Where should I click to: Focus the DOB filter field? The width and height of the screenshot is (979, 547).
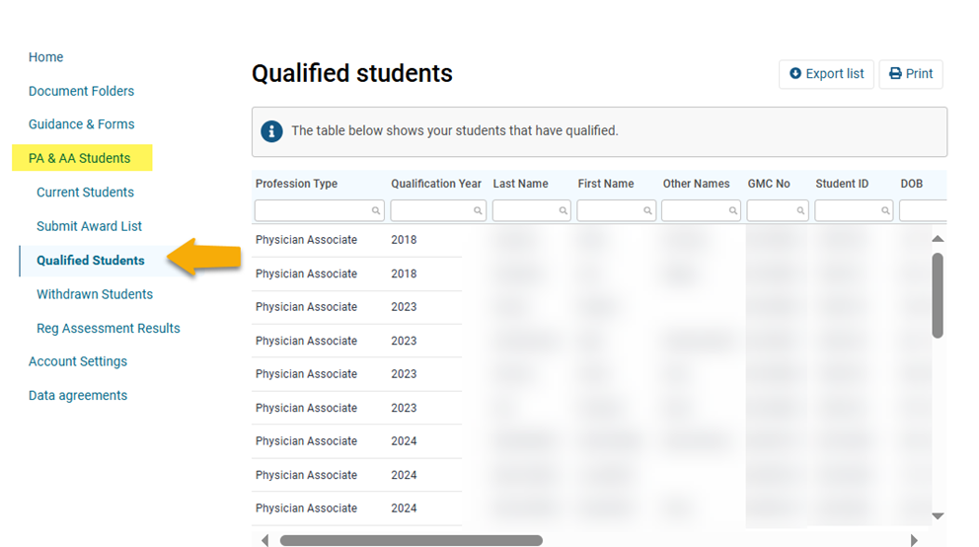[x=923, y=211]
